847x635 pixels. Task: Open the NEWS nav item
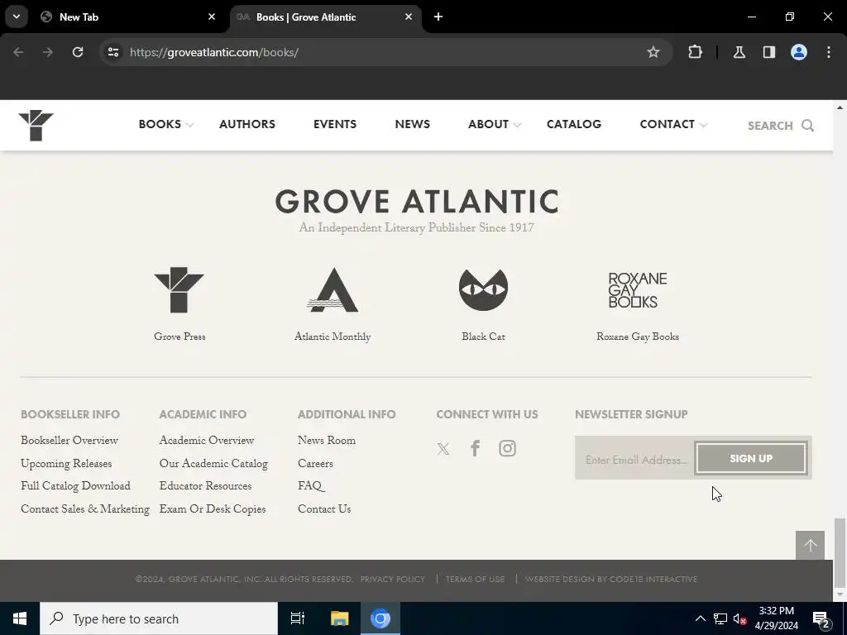(412, 124)
